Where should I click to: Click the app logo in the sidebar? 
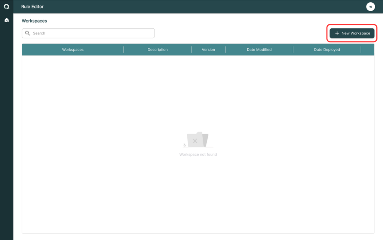point(7,7)
